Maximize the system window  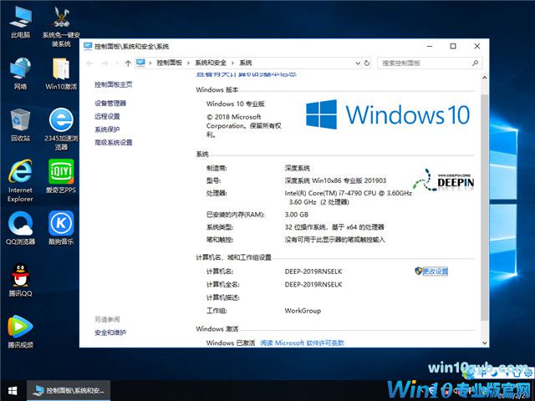point(453,46)
